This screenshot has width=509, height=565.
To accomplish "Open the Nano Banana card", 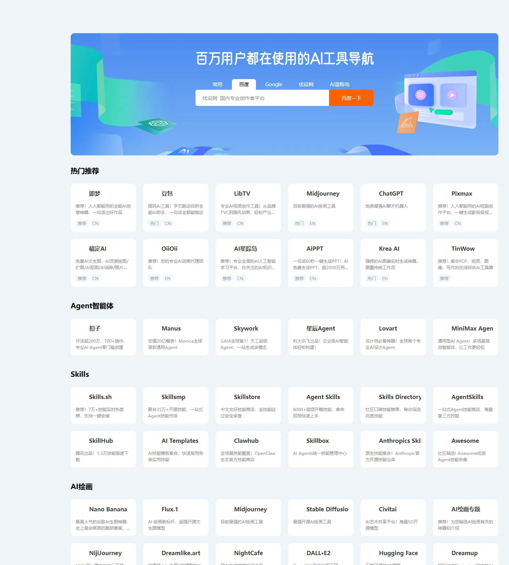I will point(103,518).
